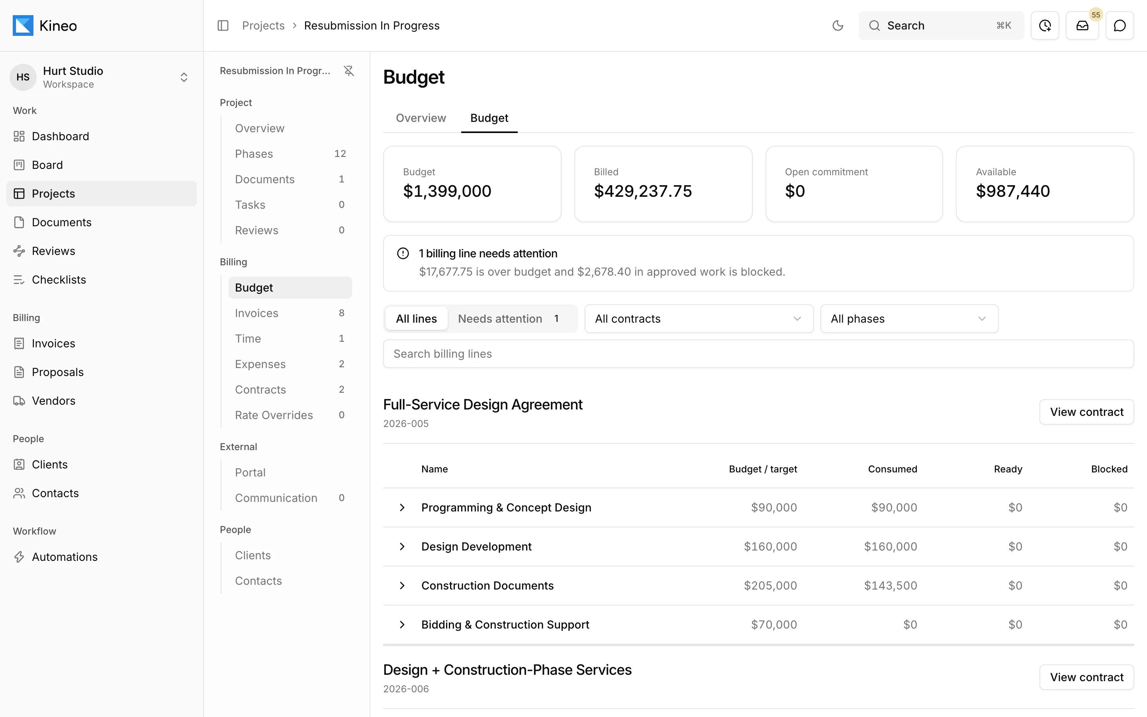The height and width of the screenshot is (717, 1147).
Task: Collapse the sidebar panel toggle icon
Action: click(223, 25)
